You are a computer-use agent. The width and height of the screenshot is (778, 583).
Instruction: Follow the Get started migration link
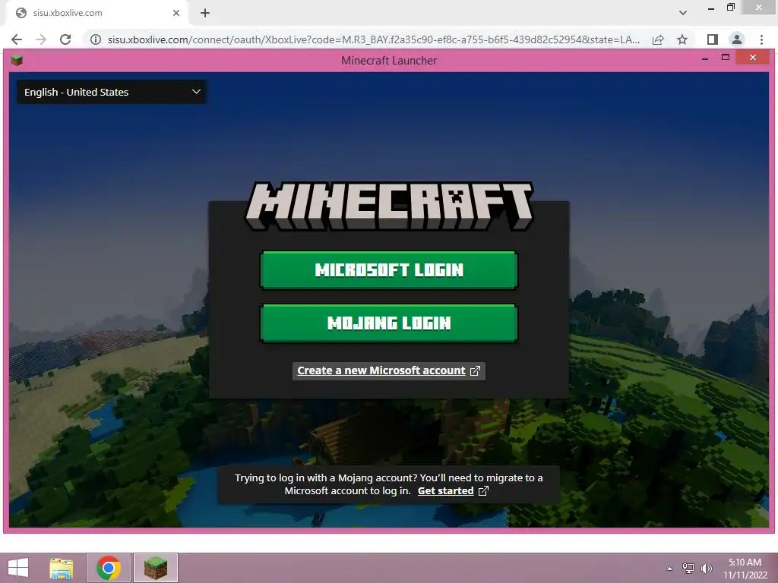(x=445, y=491)
